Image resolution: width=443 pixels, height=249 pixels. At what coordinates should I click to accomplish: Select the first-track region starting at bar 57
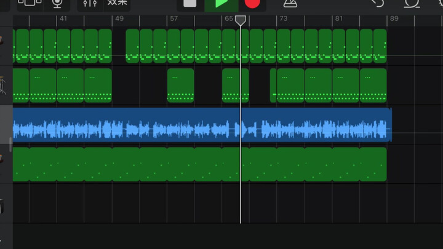(x=174, y=45)
